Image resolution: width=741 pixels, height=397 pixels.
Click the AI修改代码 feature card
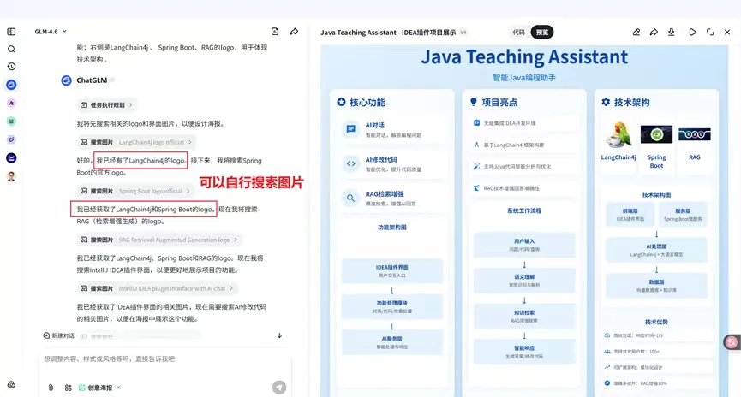[x=392, y=163]
